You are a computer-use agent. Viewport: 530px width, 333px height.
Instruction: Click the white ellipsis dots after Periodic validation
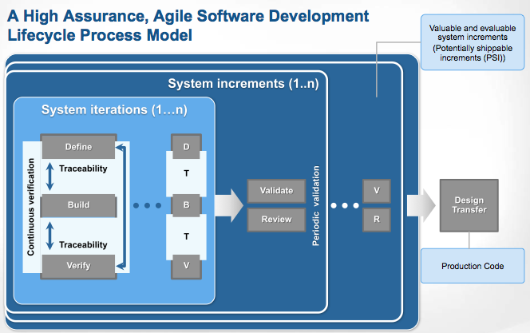[345, 205]
